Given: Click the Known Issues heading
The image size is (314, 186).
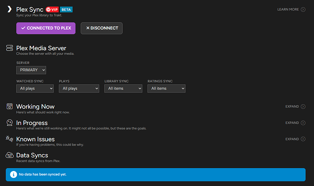Looking at the screenshot, I should click(35, 139).
